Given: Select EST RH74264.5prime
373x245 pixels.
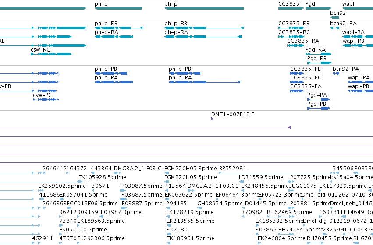Looking at the screenshot, I should click(x=300, y=230).
